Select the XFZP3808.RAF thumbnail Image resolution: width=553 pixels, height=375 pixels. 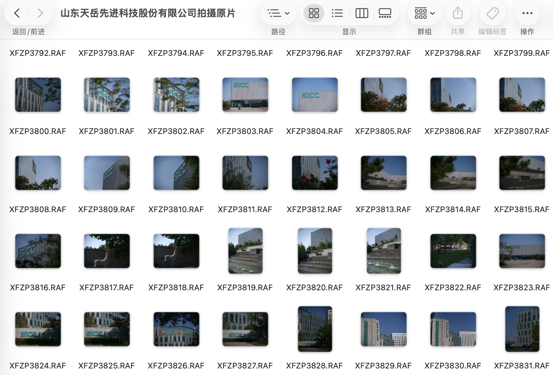pyautogui.click(x=38, y=173)
